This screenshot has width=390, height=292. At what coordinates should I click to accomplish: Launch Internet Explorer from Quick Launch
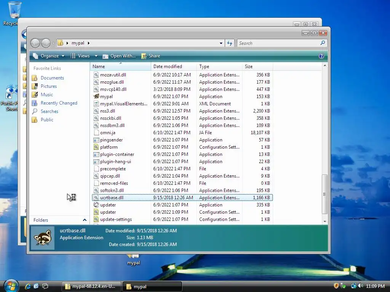(27, 286)
